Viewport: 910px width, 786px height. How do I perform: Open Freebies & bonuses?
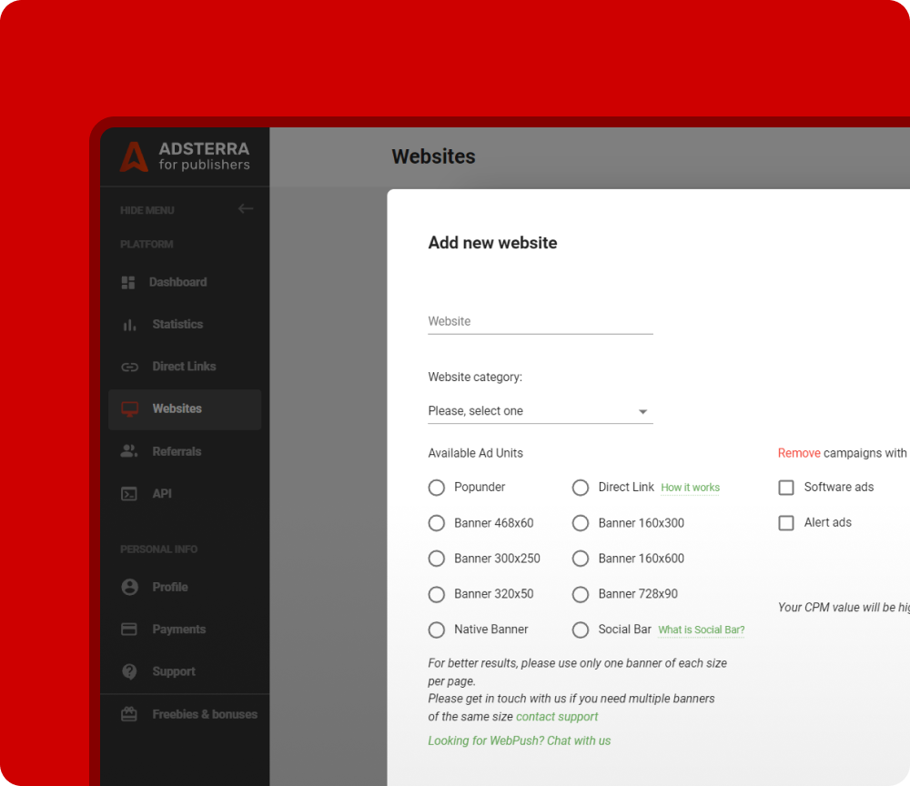(x=205, y=714)
